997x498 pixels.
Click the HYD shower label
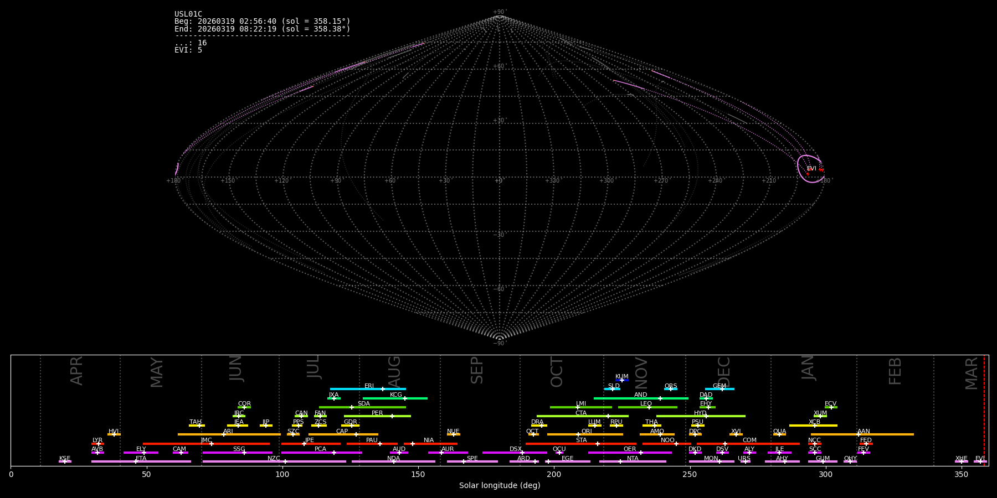[x=700, y=413]
